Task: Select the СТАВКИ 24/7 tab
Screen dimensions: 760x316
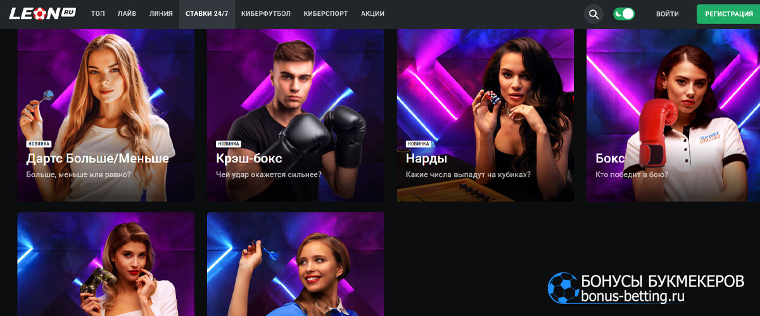Action: coord(207,14)
